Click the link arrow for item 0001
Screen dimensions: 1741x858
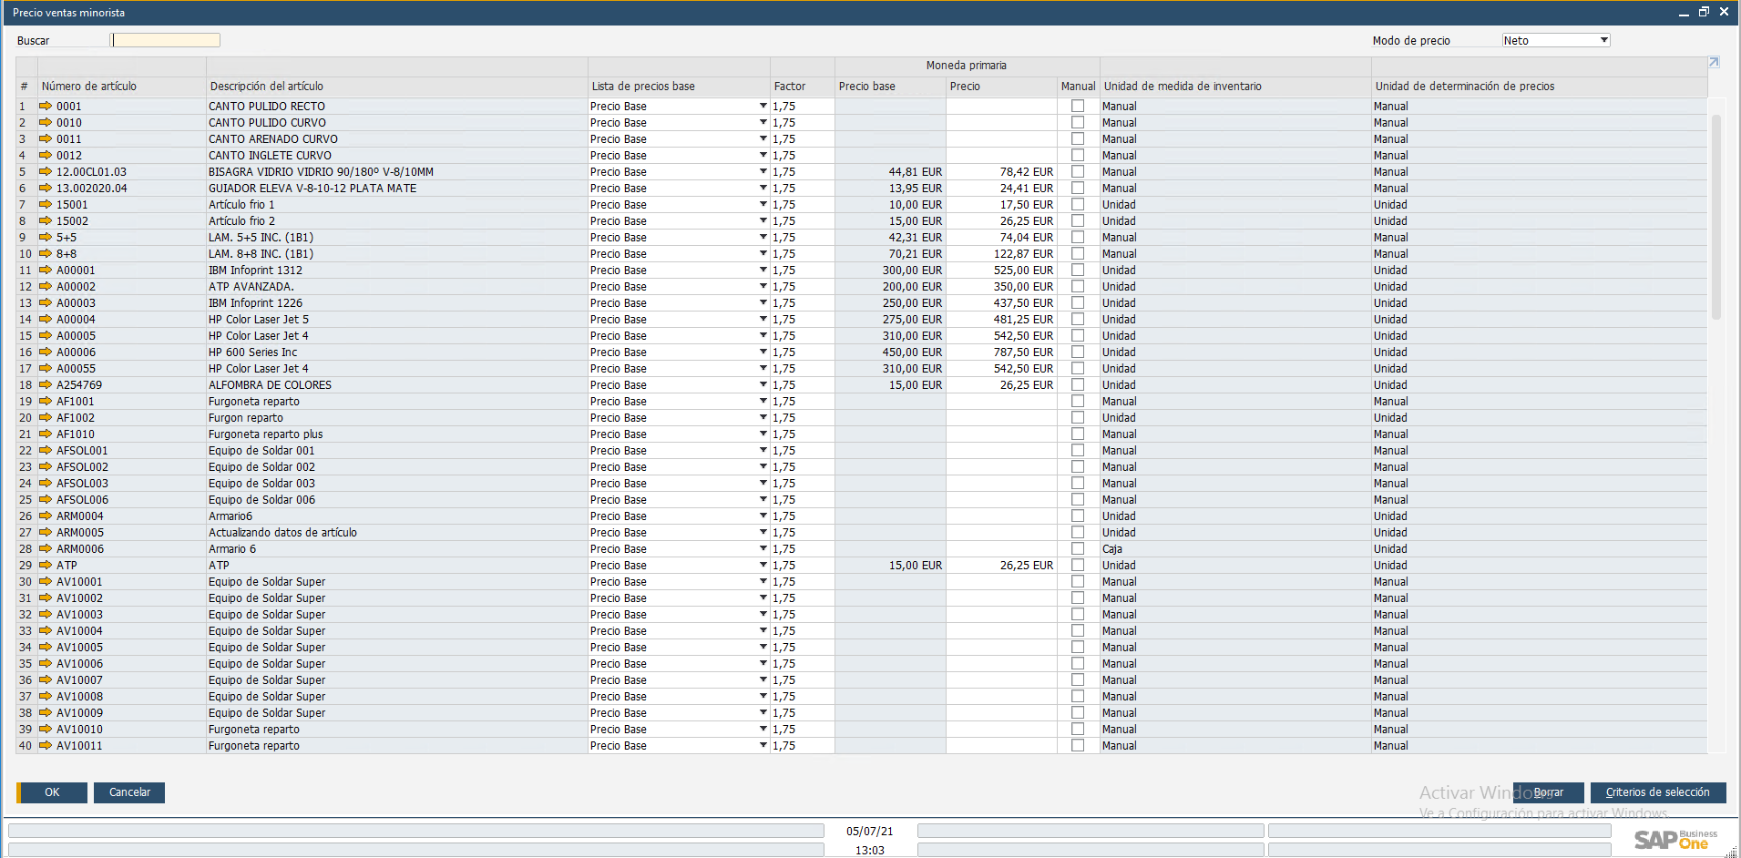tap(46, 107)
